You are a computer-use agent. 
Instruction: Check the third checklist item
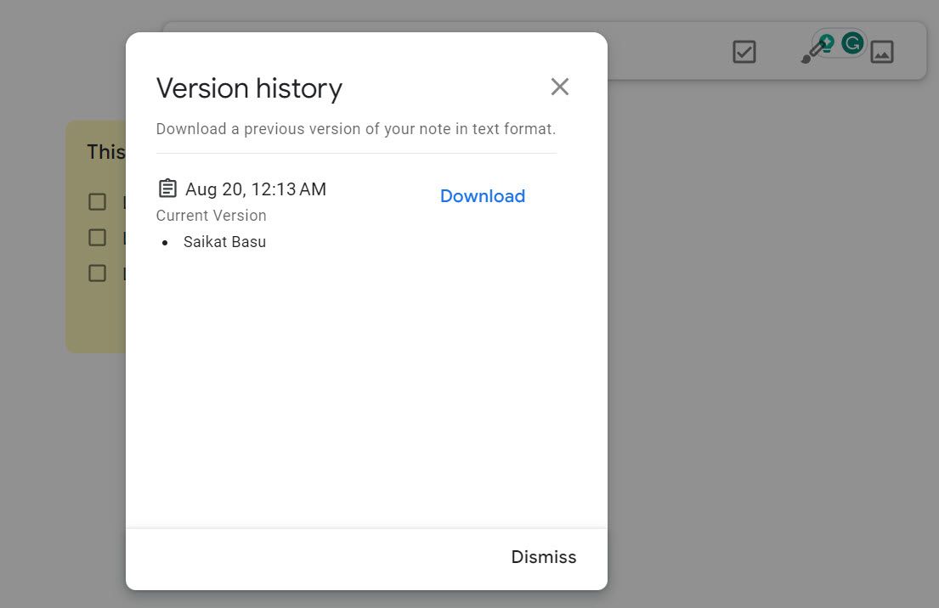tap(96, 273)
